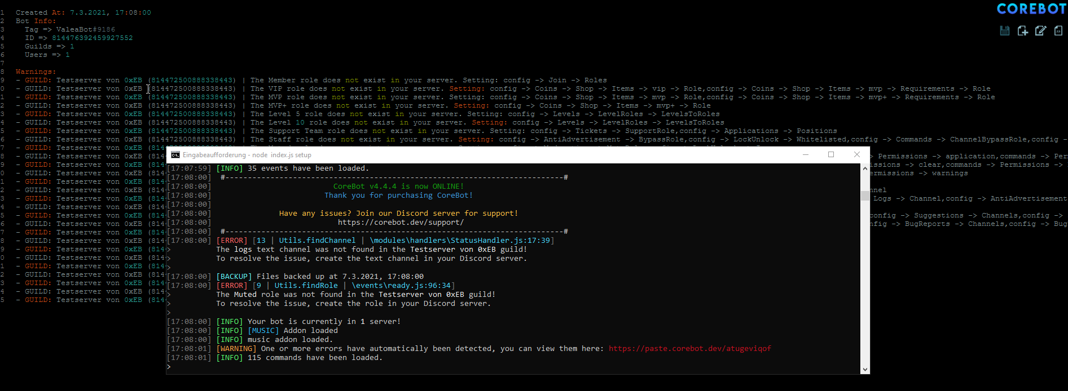Click the Tag => ValeaBot#9186 line

[70, 29]
